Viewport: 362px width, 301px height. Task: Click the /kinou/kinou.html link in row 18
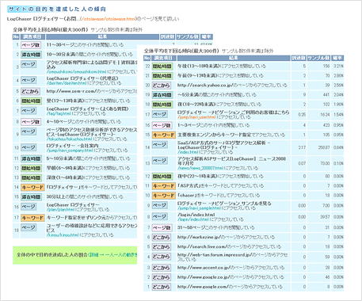point(63,235)
